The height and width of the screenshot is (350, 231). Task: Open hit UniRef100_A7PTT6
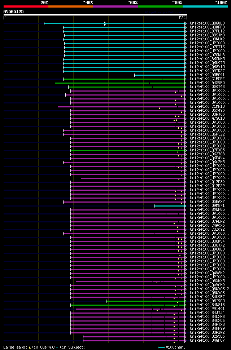click(x=207, y=47)
